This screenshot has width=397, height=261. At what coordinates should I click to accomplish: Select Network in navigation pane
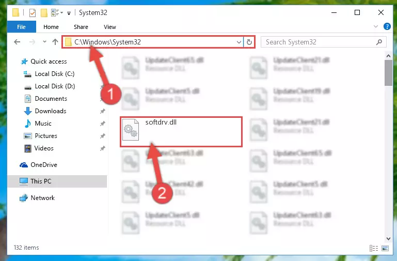[x=42, y=197]
